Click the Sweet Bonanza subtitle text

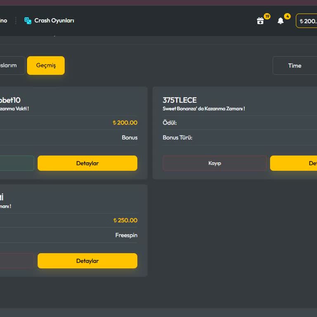[x=203, y=109]
